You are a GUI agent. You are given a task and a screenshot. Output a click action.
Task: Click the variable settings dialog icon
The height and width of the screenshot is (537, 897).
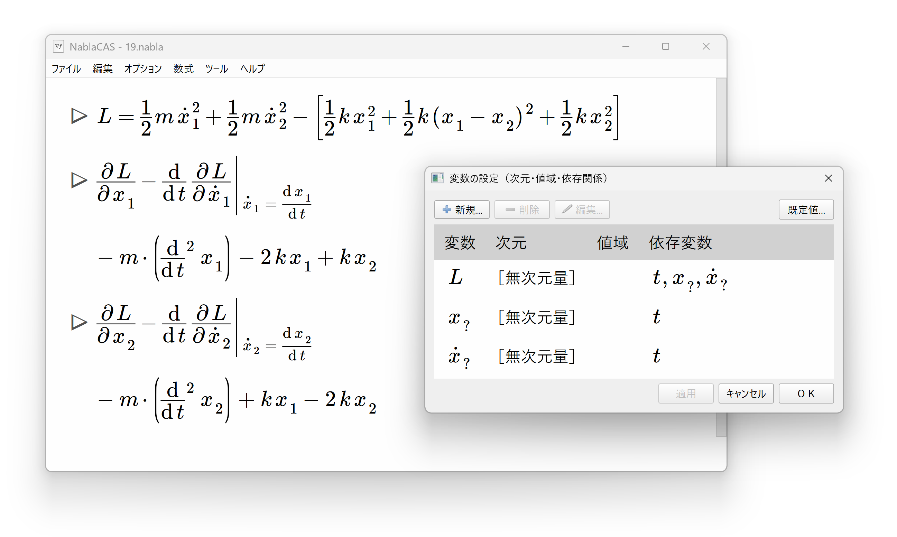click(x=437, y=178)
